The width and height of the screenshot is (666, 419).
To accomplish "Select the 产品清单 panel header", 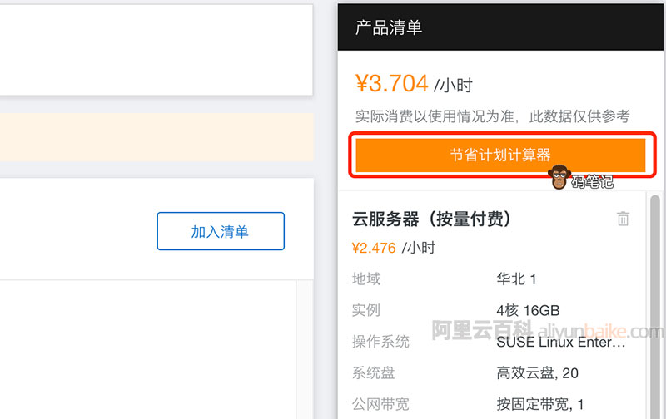I will tap(389, 27).
